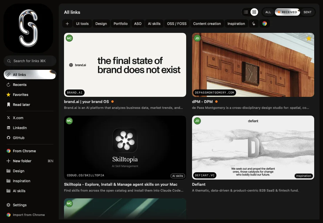Click orange unread dot beside dPM title
Image resolution: width=323 pixels, height=223 pixels.
click(x=216, y=102)
